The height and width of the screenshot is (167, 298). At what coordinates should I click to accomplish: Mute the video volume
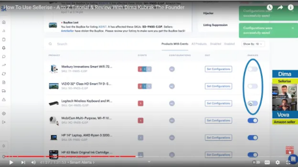click(34, 162)
